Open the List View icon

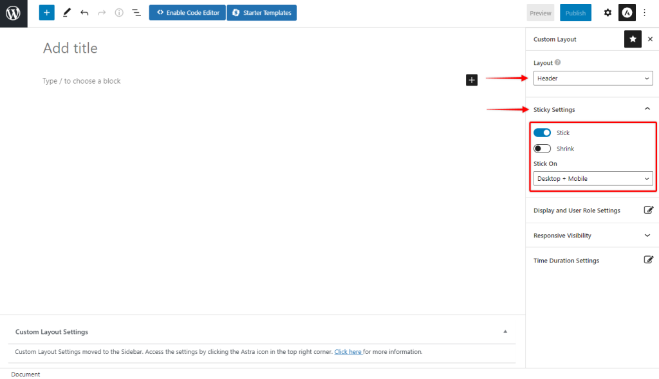pos(136,13)
